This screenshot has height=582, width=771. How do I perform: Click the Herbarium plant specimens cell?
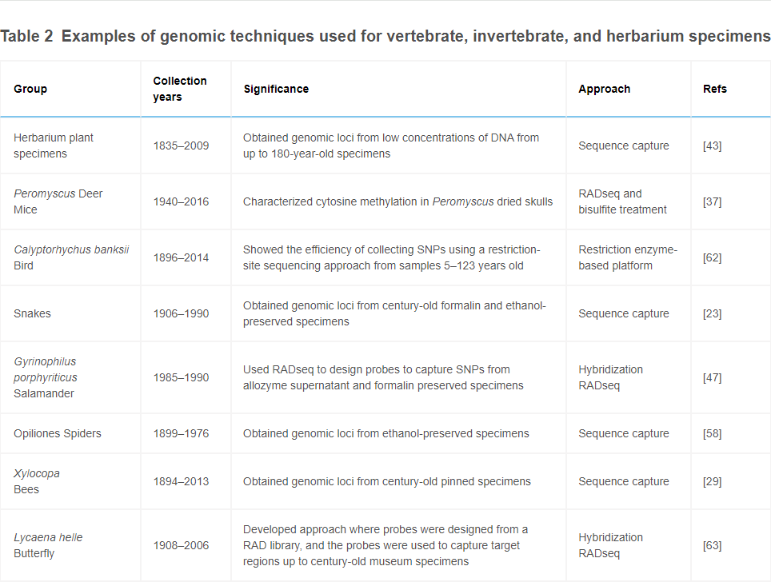pos(54,145)
